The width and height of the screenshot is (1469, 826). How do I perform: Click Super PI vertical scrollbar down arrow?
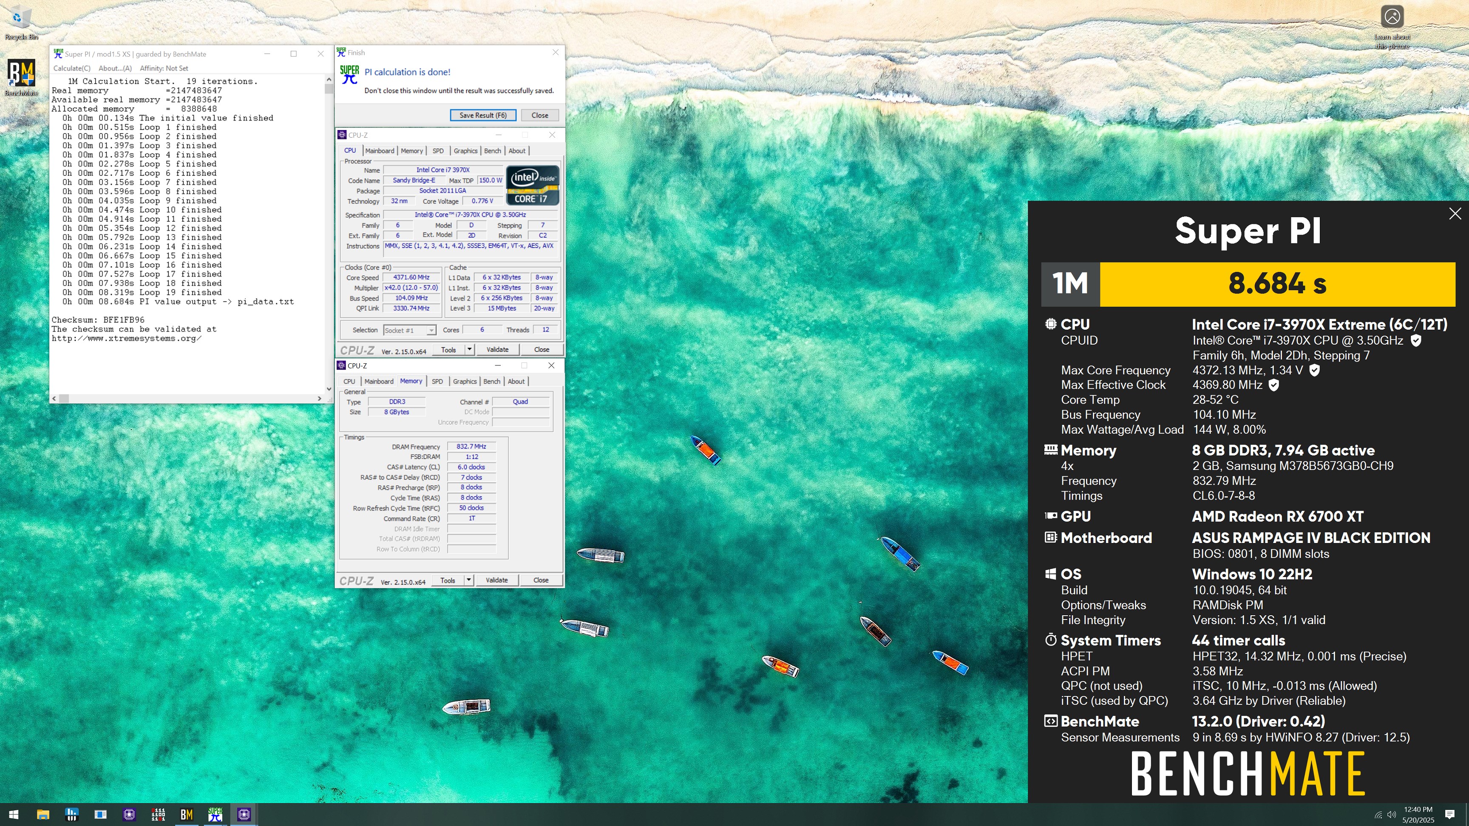[x=329, y=389]
